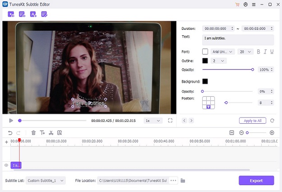Open the manual subtitle edit icon
This screenshot has height=192, width=282.
tap(44, 14)
